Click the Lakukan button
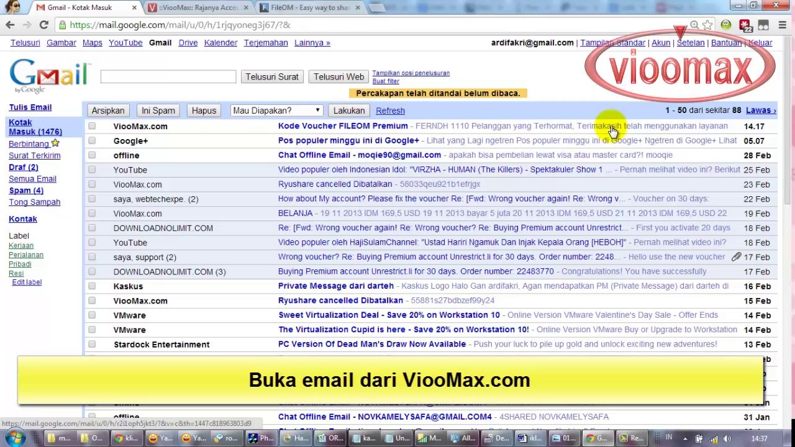This screenshot has height=447, width=795. tap(349, 111)
